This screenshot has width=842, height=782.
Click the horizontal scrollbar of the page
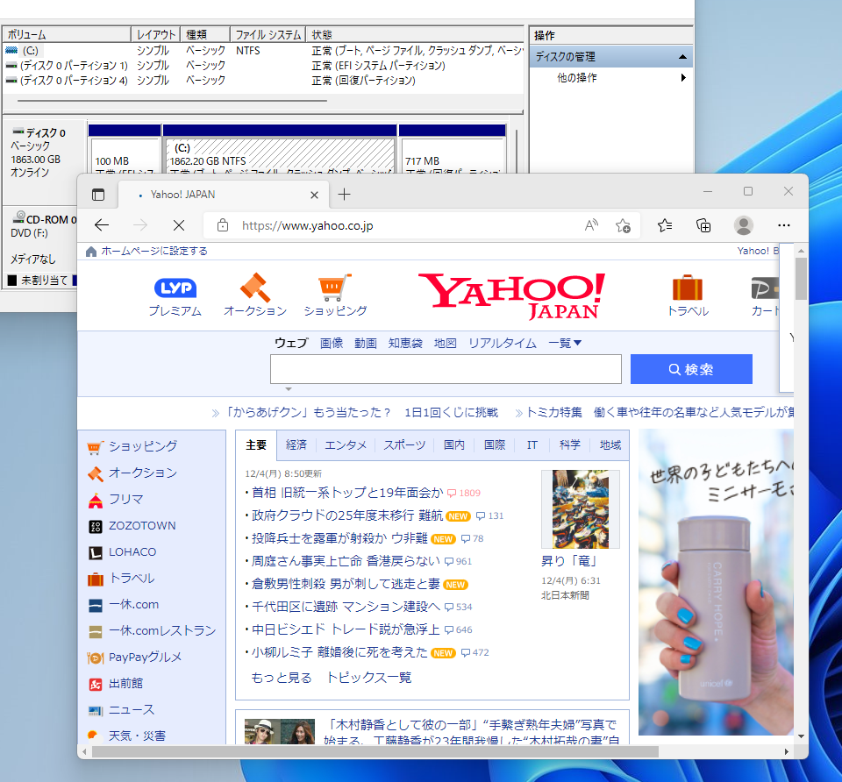pyautogui.click(x=375, y=752)
